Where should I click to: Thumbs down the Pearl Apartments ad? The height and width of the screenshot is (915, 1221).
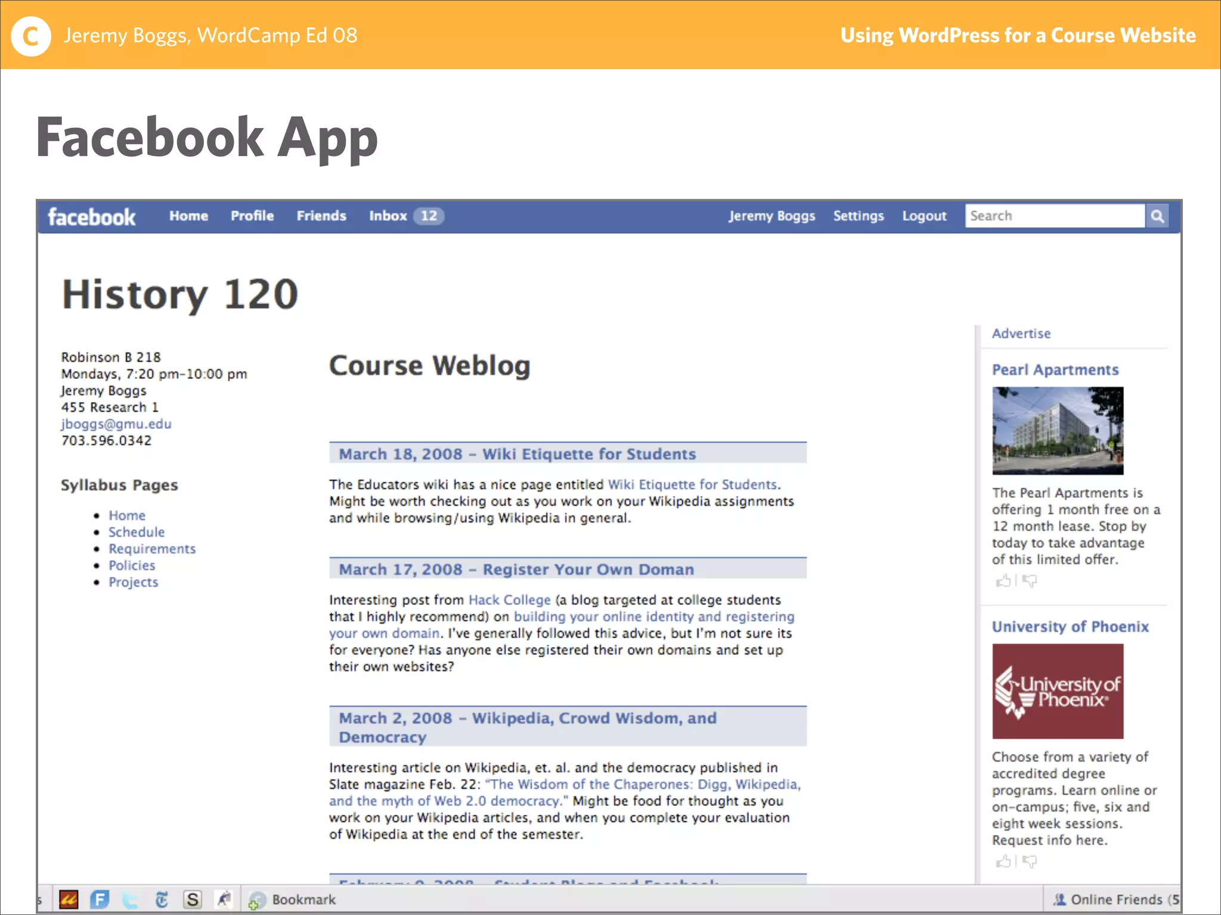click(1030, 580)
